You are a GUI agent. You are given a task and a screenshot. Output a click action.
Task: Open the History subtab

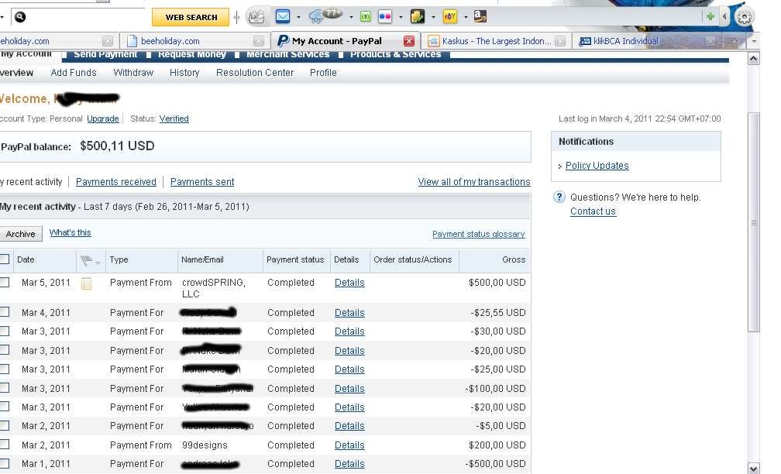[x=184, y=73]
